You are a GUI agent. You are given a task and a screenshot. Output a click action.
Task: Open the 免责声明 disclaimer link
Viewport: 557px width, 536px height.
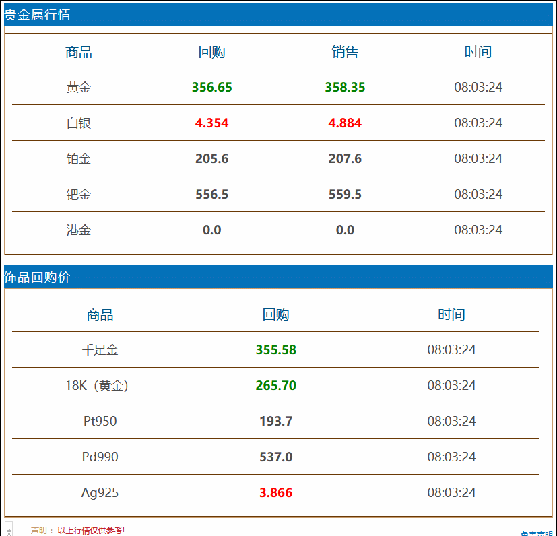pos(539,532)
